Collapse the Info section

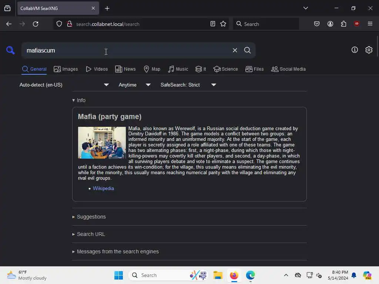pos(79,100)
